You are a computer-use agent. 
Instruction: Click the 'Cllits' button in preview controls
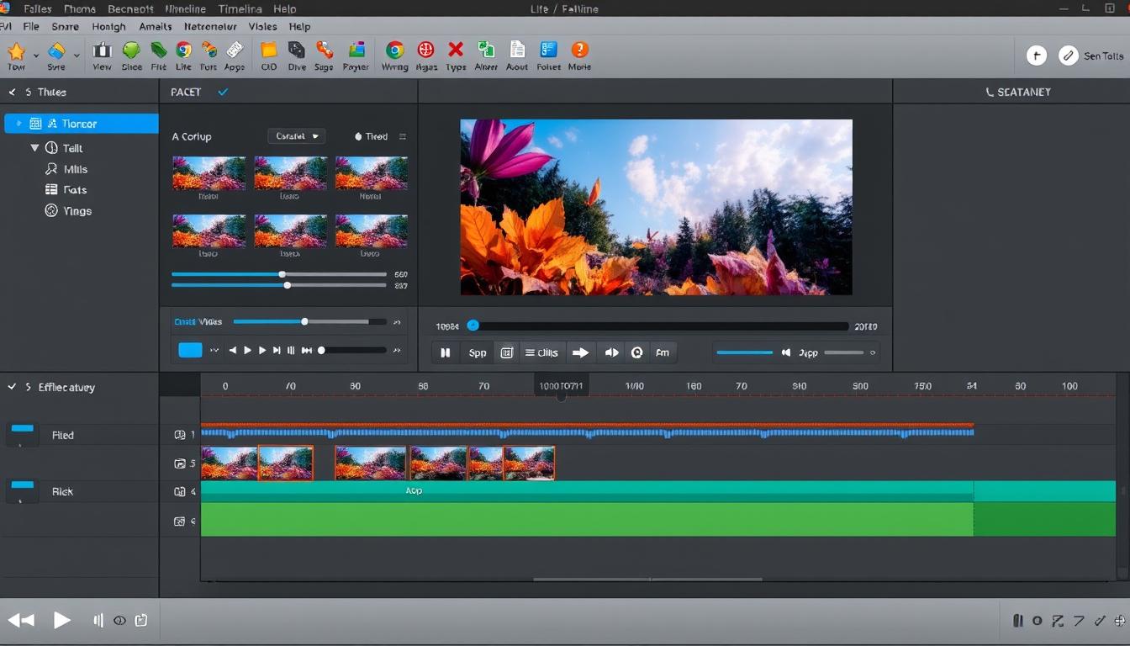pyautogui.click(x=541, y=352)
